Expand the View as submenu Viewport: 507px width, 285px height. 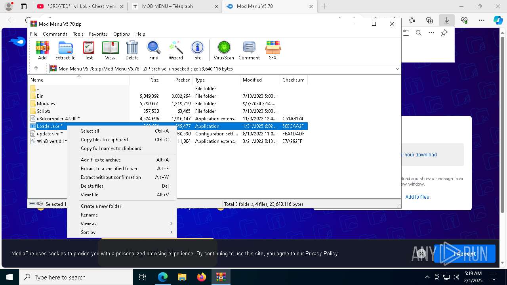tap(122, 224)
